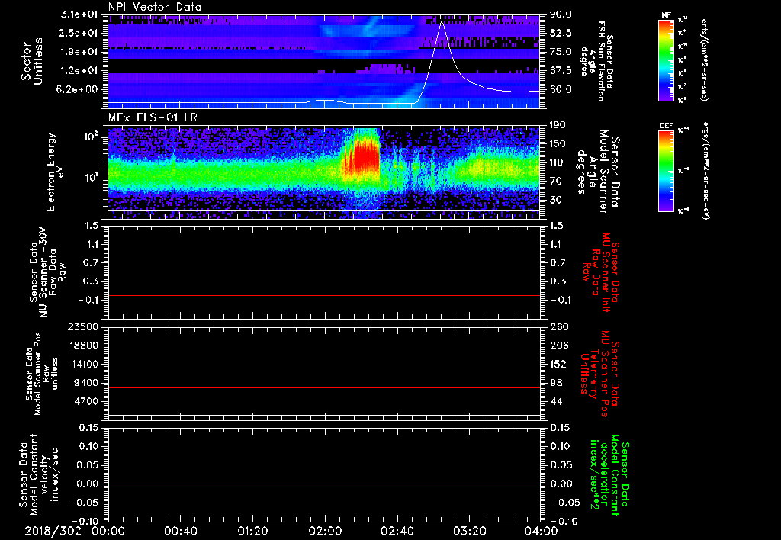The width and height of the screenshot is (781, 540).
Task: Click the "00:00" time axis label
Action: [108, 531]
